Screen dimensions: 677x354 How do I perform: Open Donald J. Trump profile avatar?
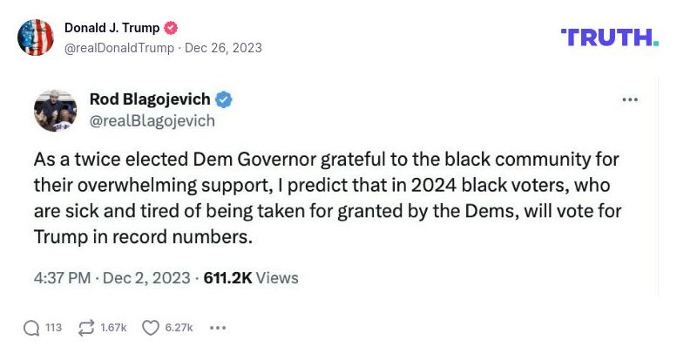[x=36, y=37]
